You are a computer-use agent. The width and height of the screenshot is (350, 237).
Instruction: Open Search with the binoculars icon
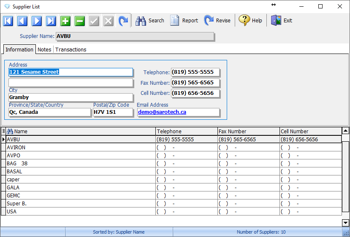pyautogui.click(x=150, y=20)
